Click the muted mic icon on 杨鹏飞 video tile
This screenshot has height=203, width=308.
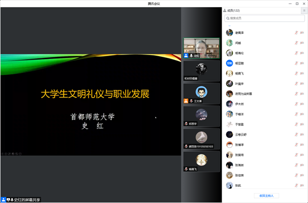[x=186, y=169]
